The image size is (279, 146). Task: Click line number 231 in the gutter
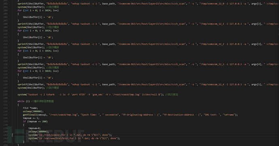coord(5,101)
